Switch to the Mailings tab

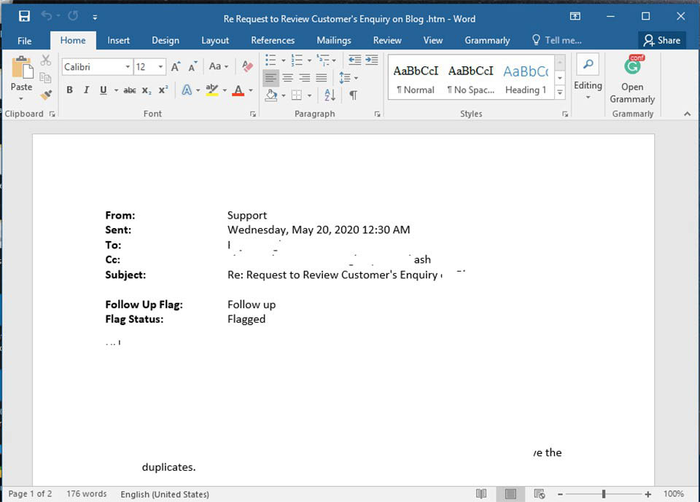pos(333,41)
